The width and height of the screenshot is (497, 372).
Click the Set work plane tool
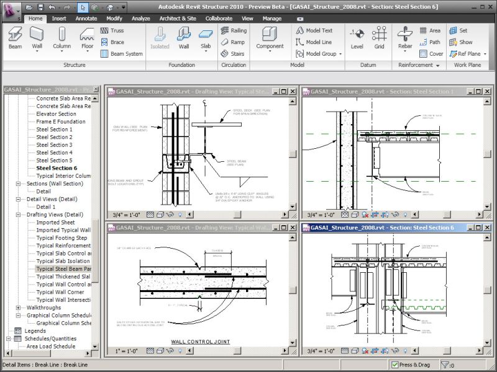tap(458, 30)
